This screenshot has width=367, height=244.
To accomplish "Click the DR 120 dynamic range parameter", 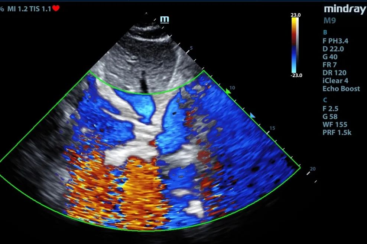I will (334, 73).
